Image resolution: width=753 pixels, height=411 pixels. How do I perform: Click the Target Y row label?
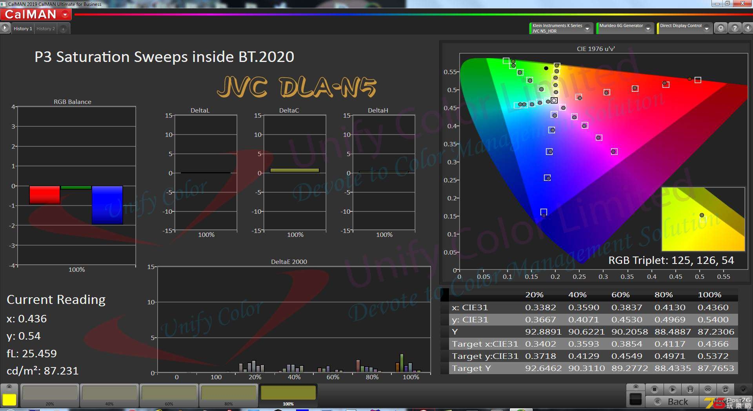[471, 368]
